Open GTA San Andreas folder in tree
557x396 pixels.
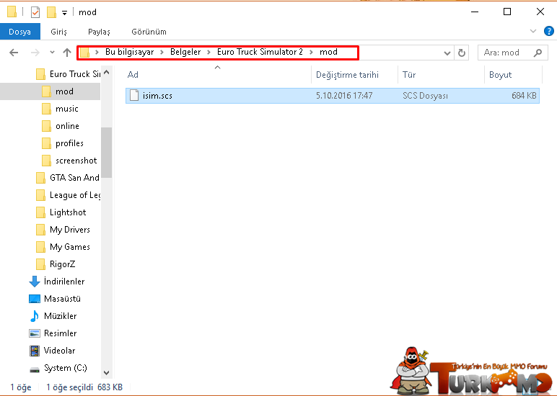pos(68,178)
